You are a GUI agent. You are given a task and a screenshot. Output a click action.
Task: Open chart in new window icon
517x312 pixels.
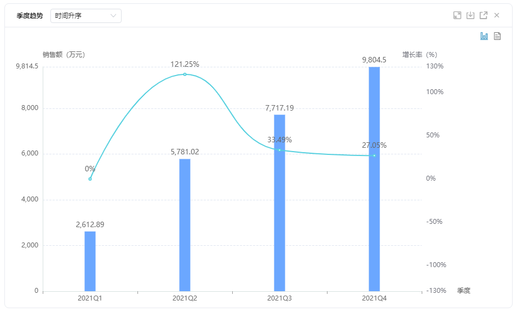click(484, 15)
